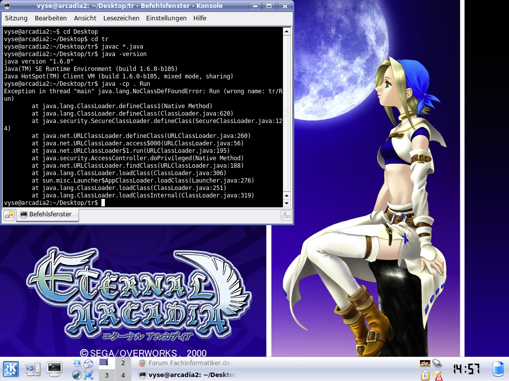Screen dimensions: 509x381
Task: Switch to virtual desktop 2
Action: (x=123, y=363)
